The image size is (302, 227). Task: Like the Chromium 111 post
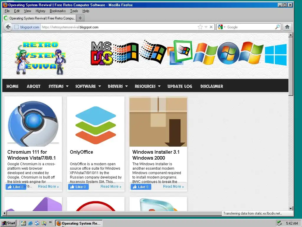16,187
